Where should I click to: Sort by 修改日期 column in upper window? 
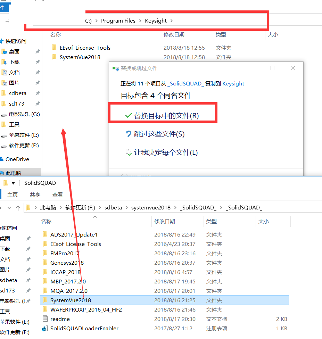tap(174, 35)
